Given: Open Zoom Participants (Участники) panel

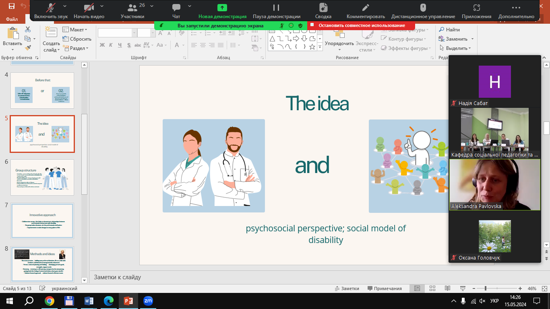Looking at the screenshot, I should 132,11.
